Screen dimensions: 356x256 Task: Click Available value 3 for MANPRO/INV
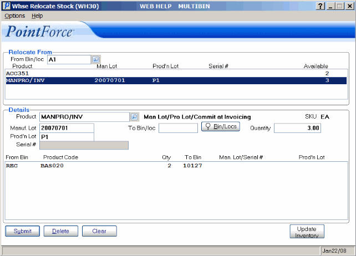pyautogui.click(x=327, y=80)
